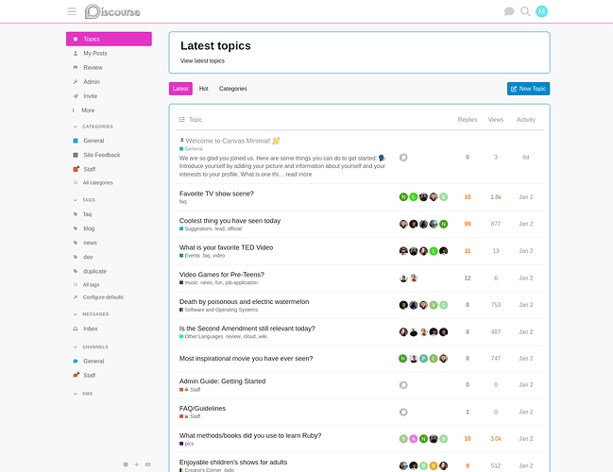
Task: Collapse the Channels sidebar section
Action: (96, 346)
